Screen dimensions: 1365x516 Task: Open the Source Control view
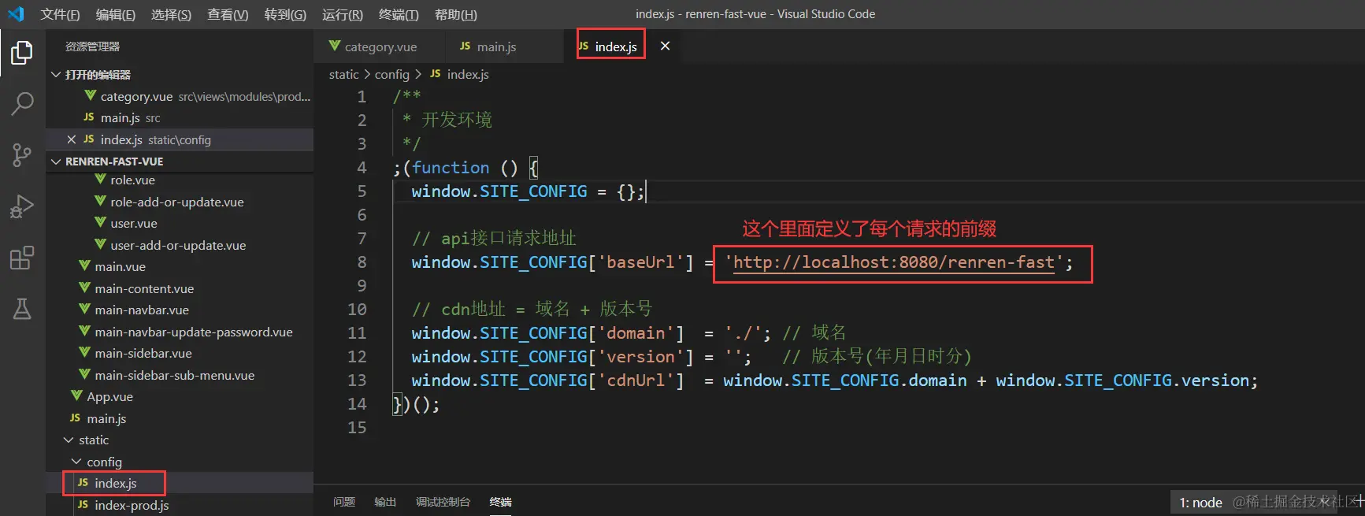(x=22, y=154)
